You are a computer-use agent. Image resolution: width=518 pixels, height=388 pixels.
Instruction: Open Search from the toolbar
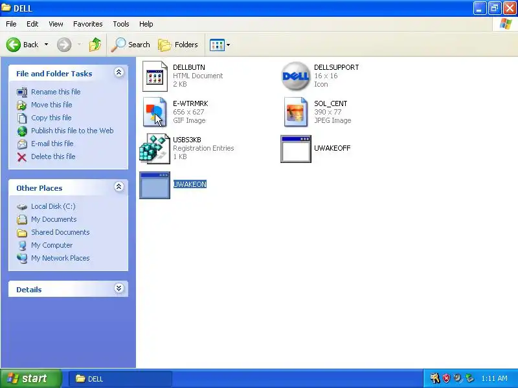click(x=131, y=45)
